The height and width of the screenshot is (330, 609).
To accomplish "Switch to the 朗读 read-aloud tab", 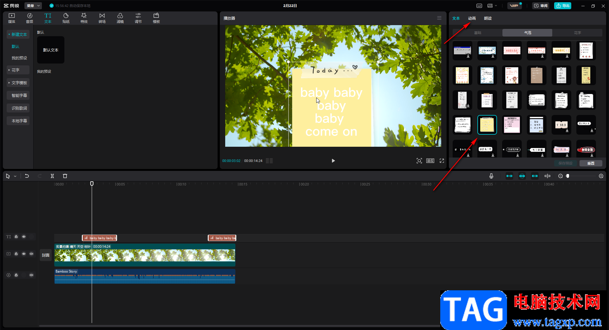I will pyautogui.click(x=488, y=18).
